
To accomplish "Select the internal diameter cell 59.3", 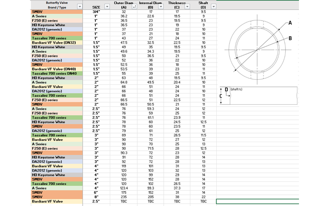I will tap(151, 109).
